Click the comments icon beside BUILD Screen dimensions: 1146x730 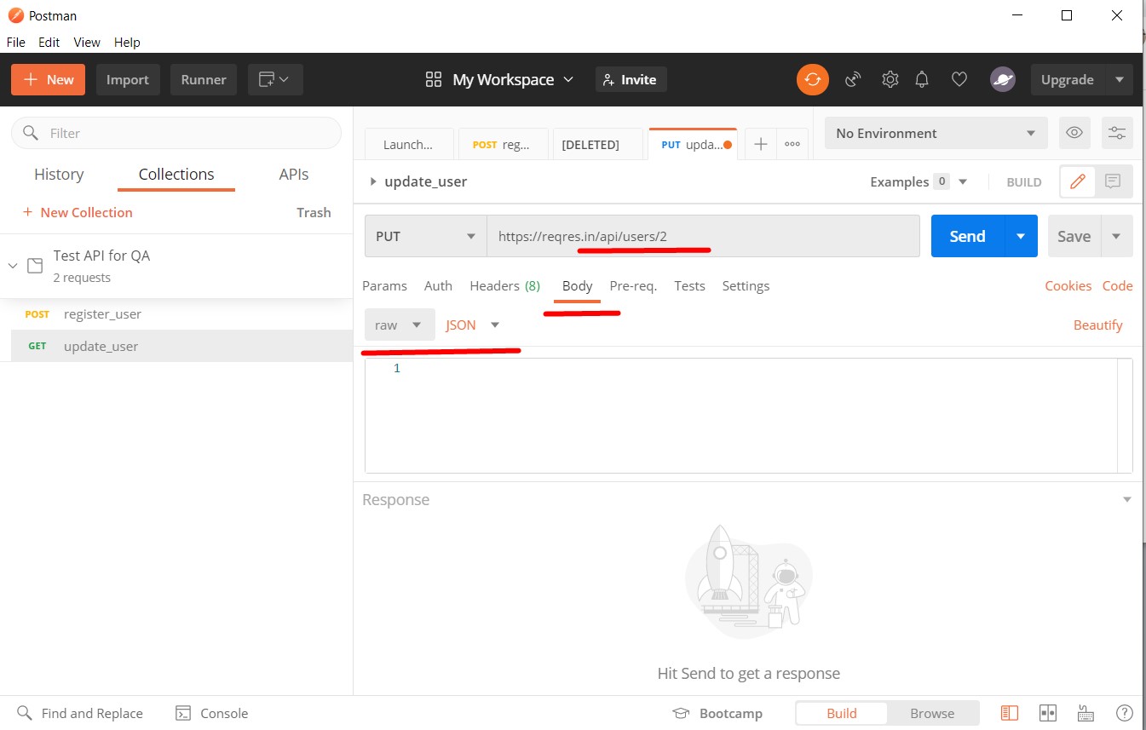[1112, 181]
